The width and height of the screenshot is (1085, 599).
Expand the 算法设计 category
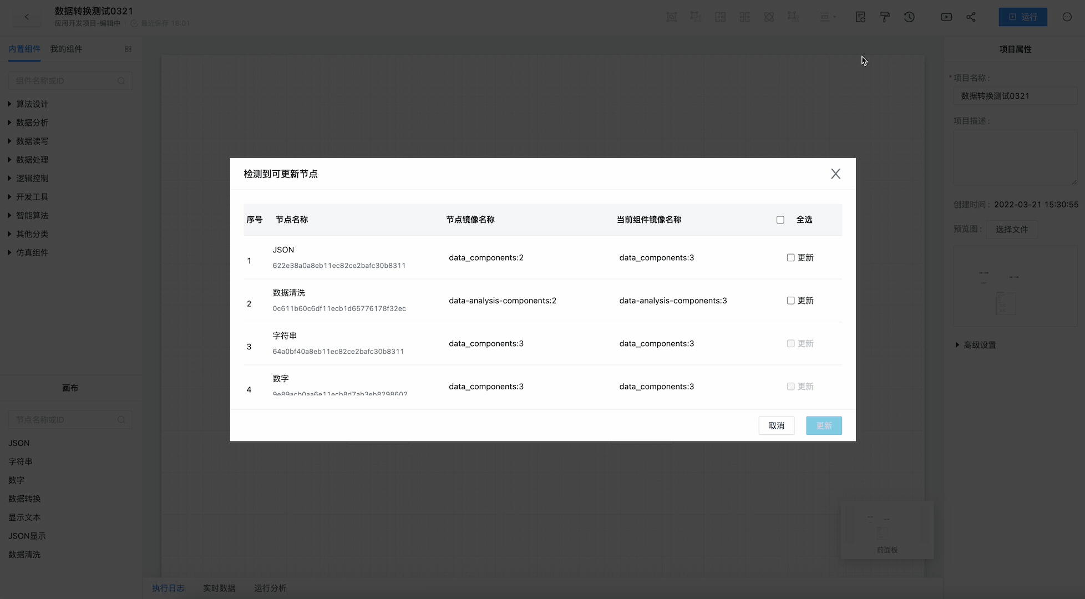tap(32, 104)
